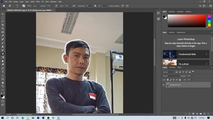Screen dimensions: 213x120
Task: Select the Spot Healing Brush tool
Action: click(x=3, y=39)
